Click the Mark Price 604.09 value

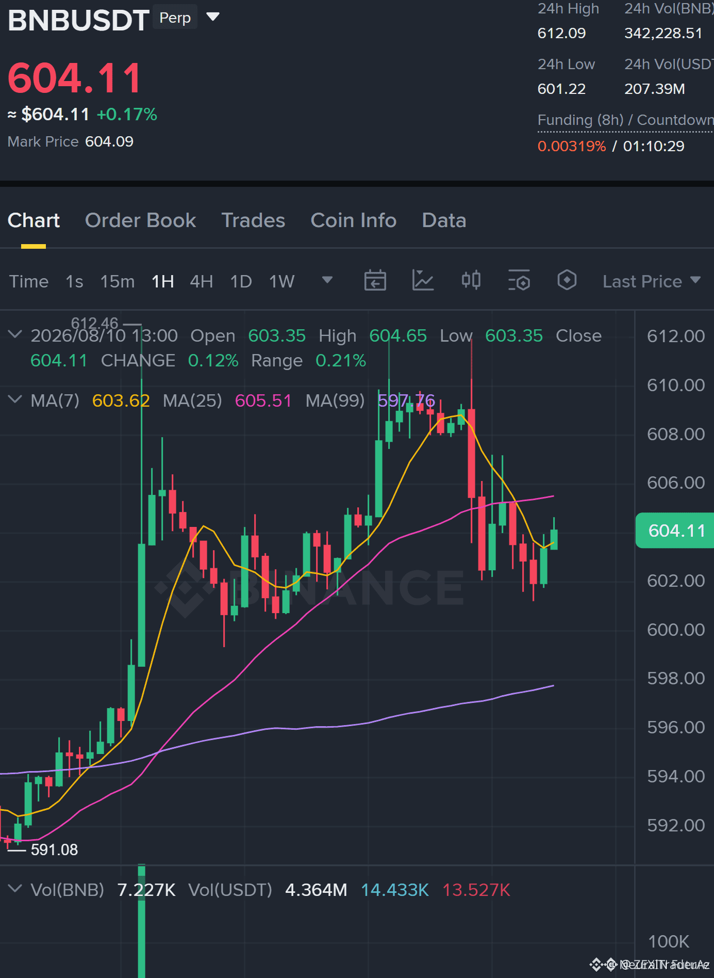point(109,141)
